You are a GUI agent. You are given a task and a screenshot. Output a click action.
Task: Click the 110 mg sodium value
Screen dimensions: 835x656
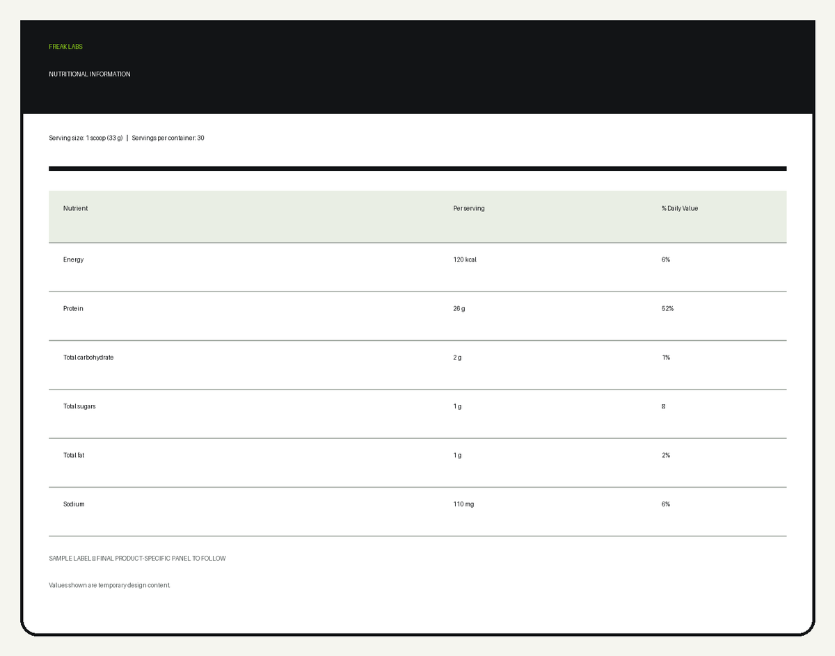pos(463,504)
